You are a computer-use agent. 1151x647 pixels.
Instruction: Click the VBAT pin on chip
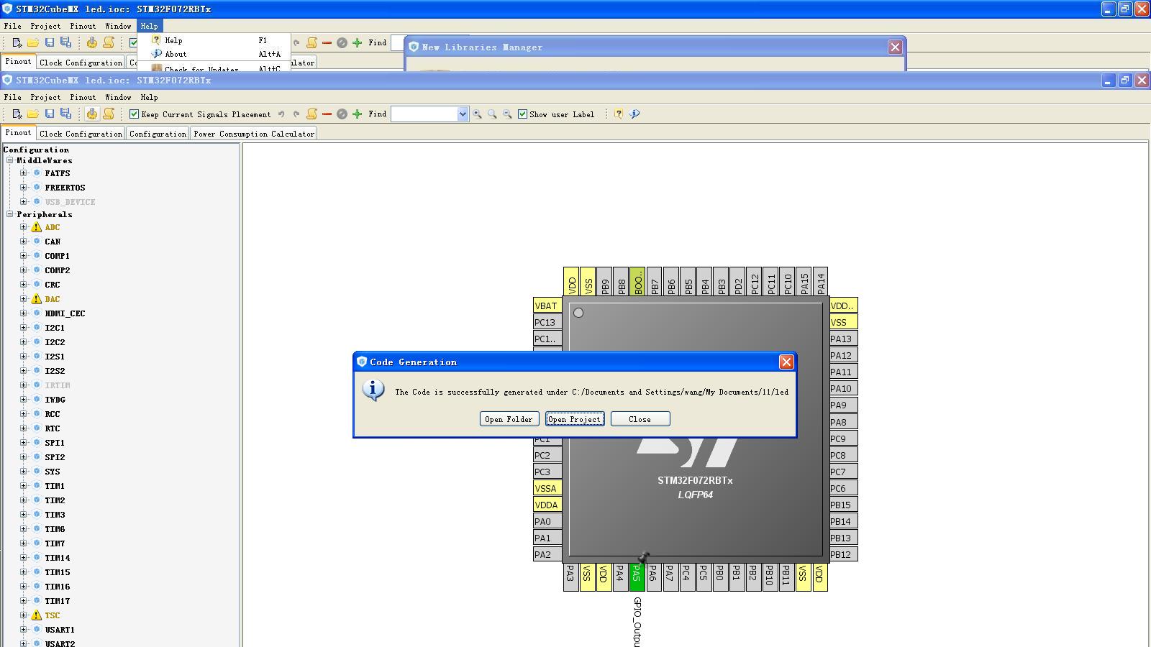(x=547, y=306)
